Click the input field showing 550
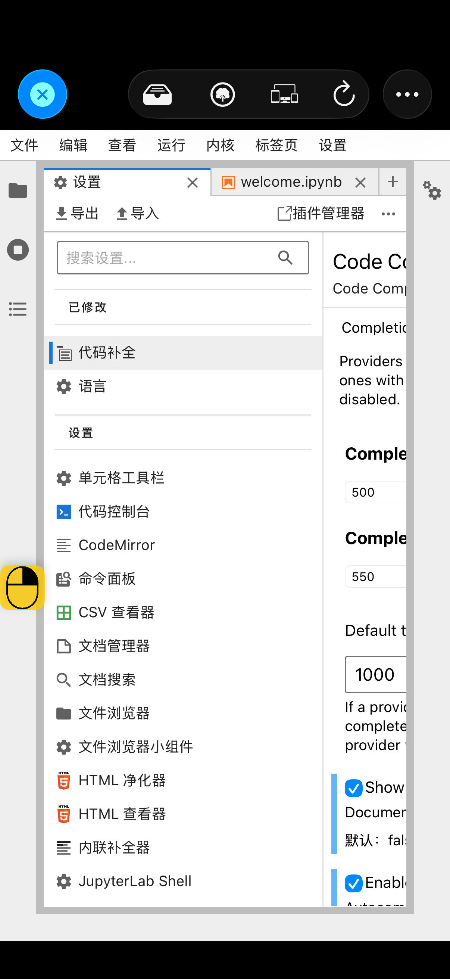This screenshot has height=979, width=450. pyautogui.click(x=376, y=576)
